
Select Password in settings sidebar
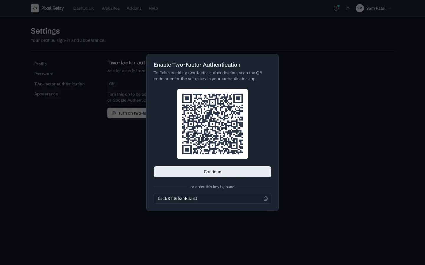(x=44, y=74)
